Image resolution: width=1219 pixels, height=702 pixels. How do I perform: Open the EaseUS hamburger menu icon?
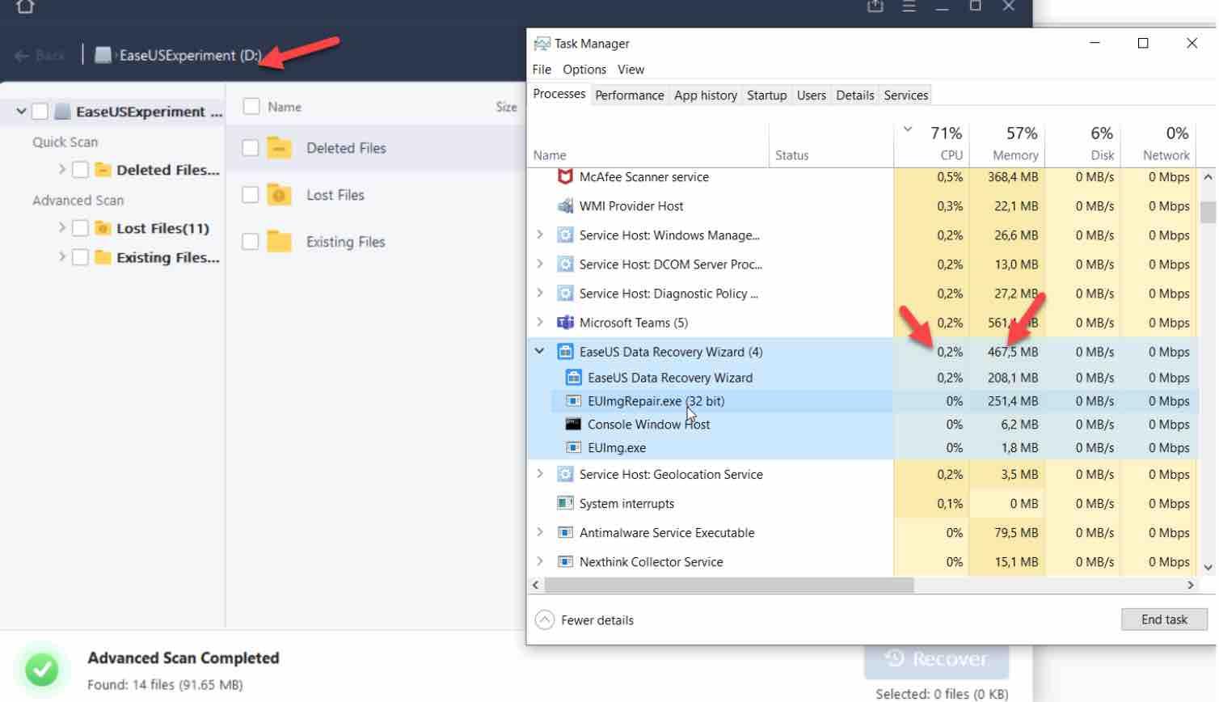coord(909,6)
